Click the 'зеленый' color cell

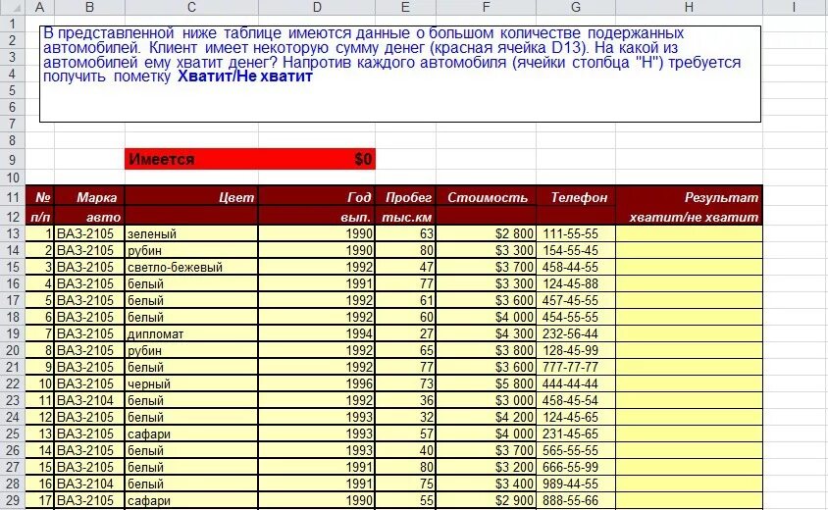[191, 233]
